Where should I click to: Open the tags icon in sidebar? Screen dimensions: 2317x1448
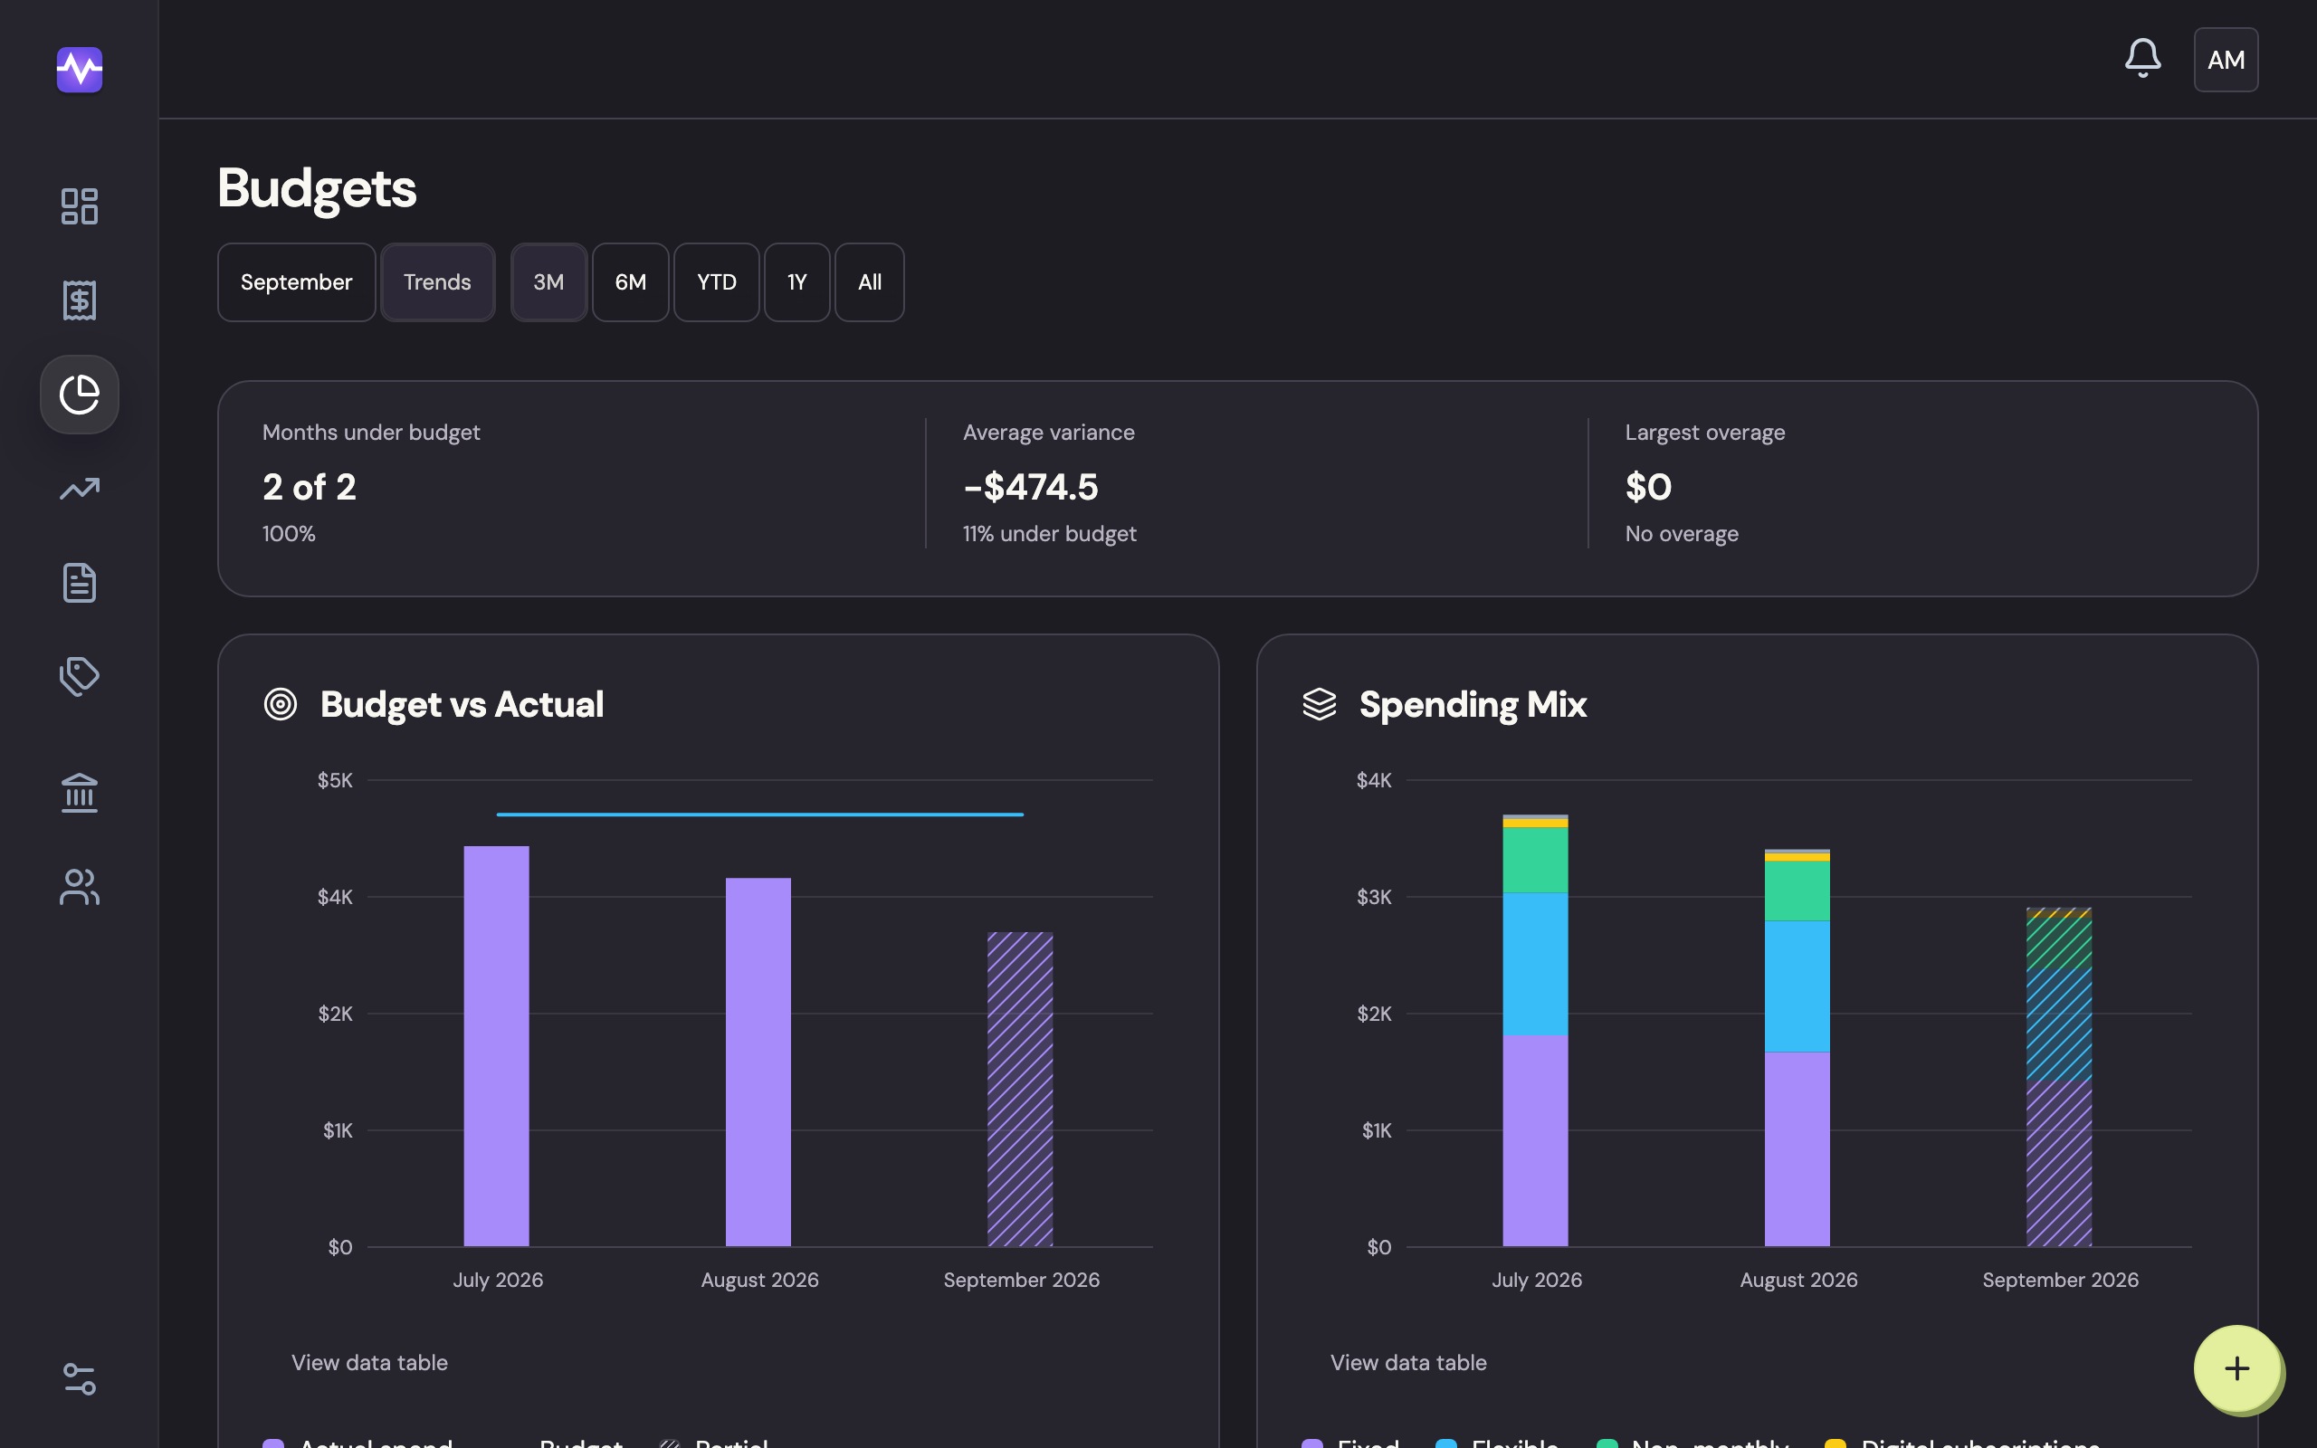80,677
